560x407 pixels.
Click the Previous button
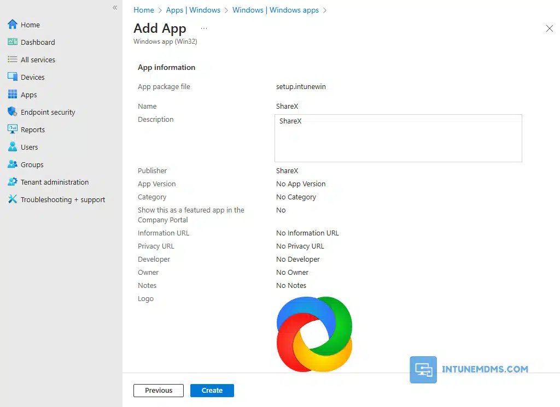point(159,391)
